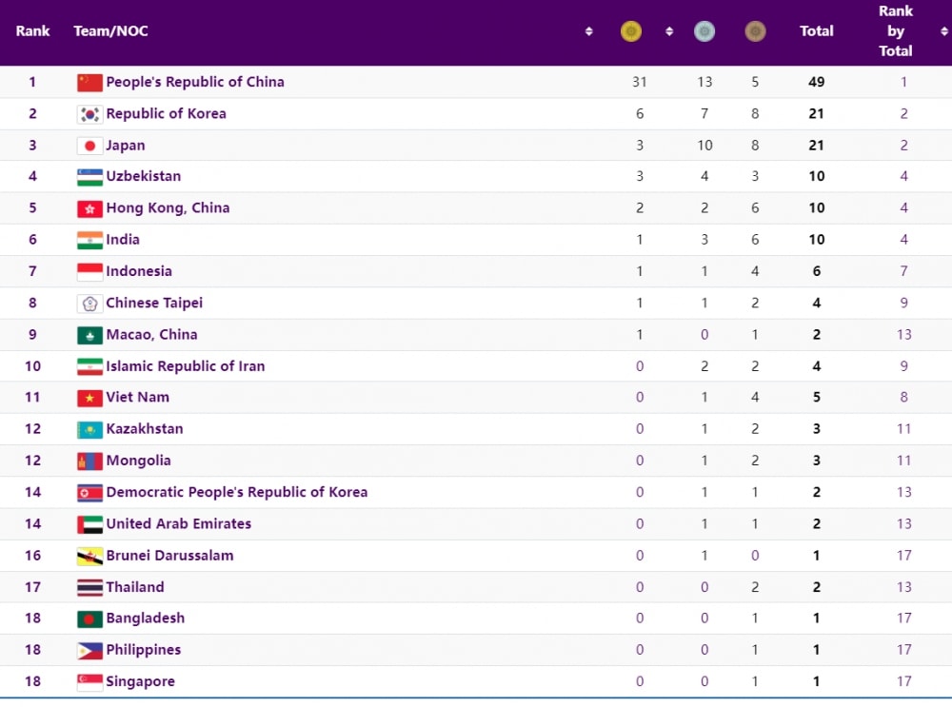Click the Team/NOC column header
952x707 pixels.
coord(110,31)
